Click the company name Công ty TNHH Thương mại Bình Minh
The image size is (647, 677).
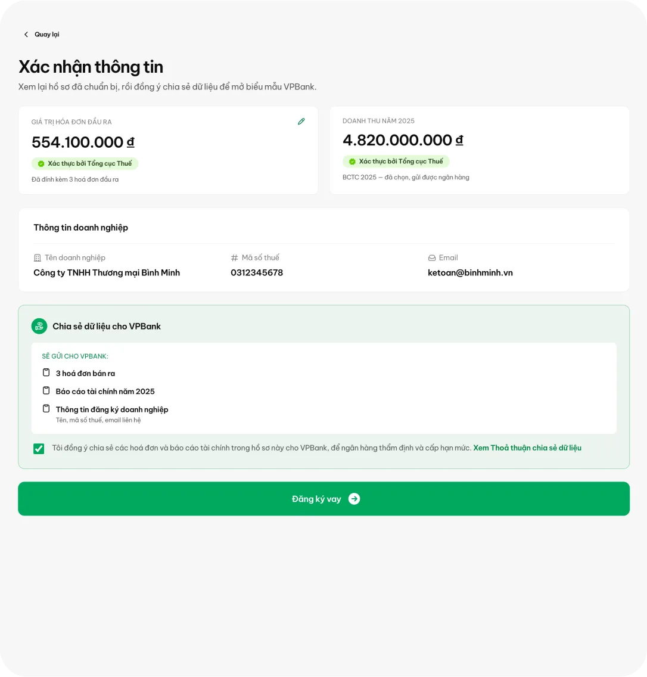coord(107,273)
